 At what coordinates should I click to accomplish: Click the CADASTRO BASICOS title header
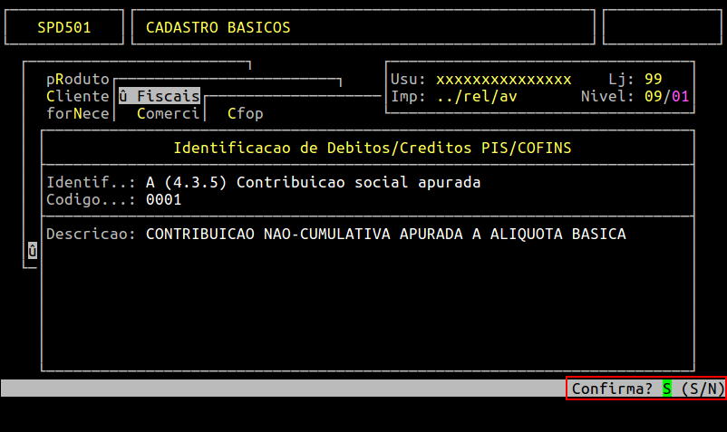218,27
